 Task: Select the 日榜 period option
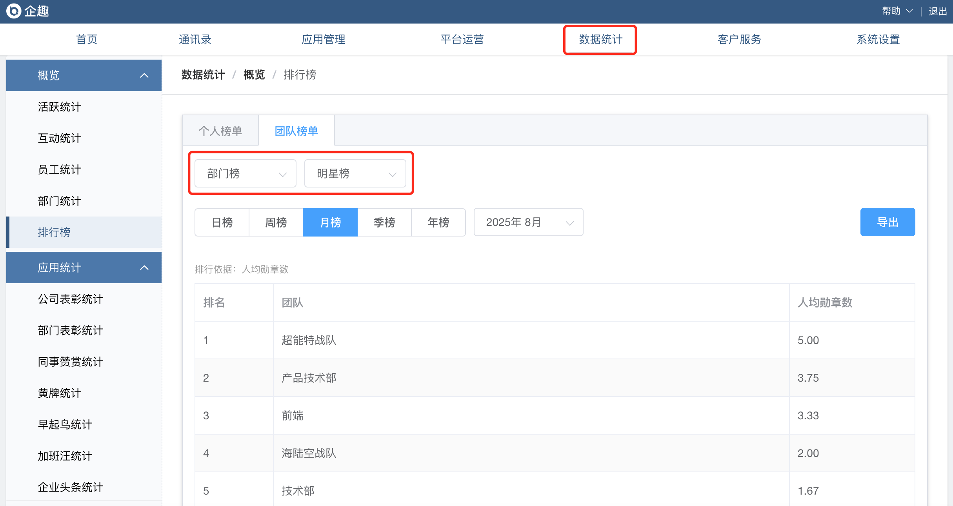click(x=222, y=222)
